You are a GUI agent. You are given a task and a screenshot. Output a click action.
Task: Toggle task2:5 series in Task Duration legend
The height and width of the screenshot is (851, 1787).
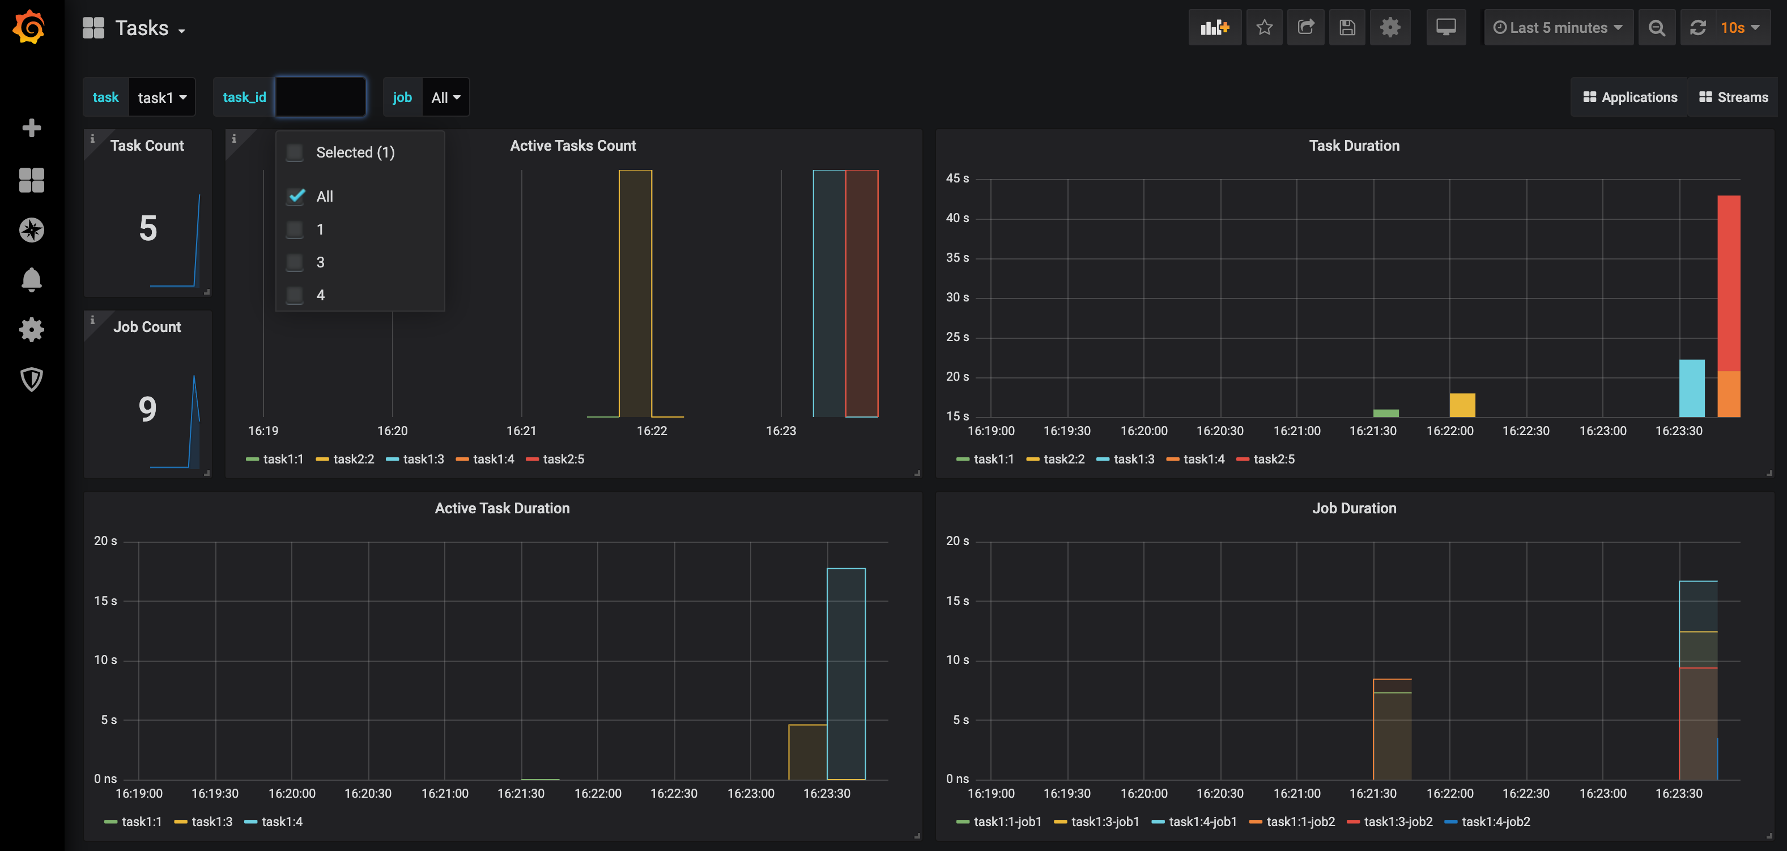point(1273,459)
